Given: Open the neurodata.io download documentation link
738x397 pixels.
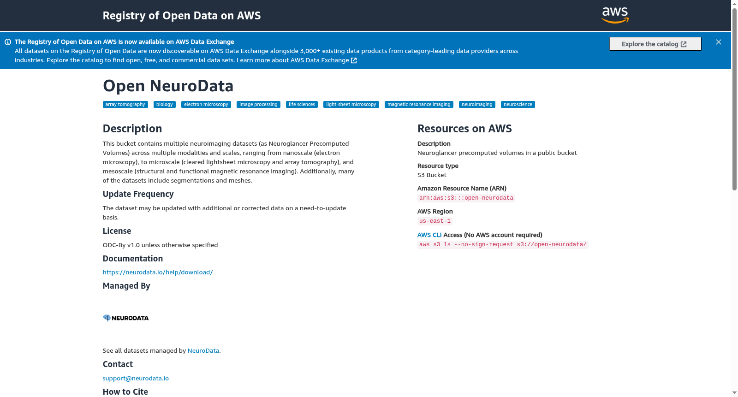Looking at the screenshot, I should tap(158, 272).
